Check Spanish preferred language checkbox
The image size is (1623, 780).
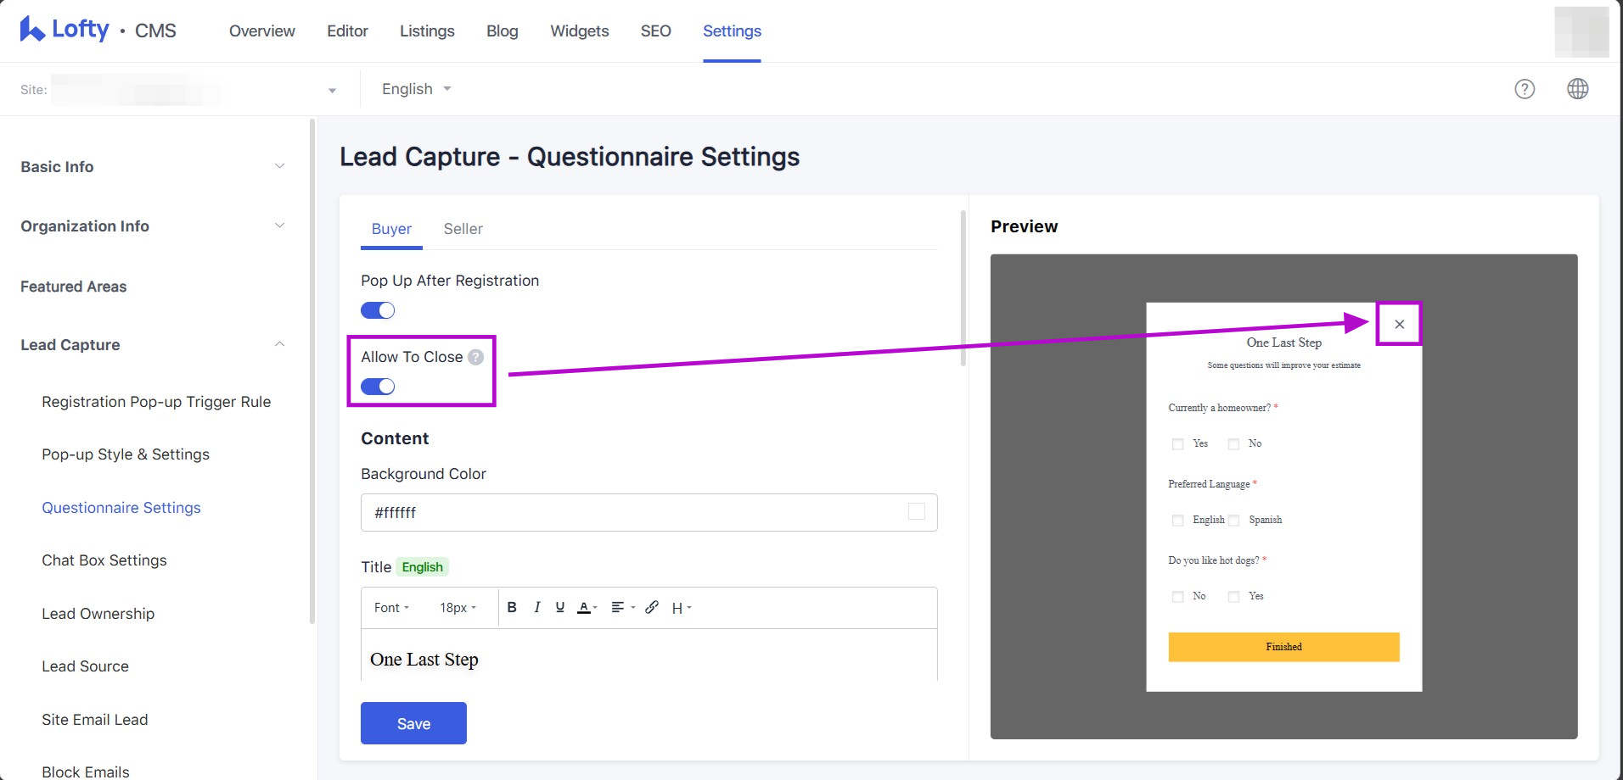1234,521
